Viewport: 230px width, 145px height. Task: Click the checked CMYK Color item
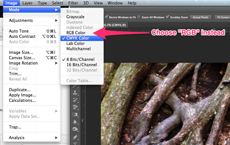[x=82, y=38]
